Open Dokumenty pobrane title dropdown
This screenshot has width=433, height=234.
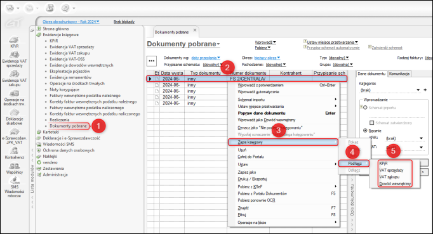pos(183,44)
